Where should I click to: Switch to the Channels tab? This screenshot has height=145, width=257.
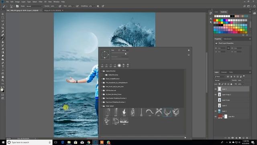224,72
